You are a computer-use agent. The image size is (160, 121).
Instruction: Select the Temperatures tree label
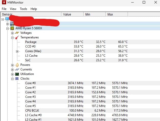tap(30, 37)
